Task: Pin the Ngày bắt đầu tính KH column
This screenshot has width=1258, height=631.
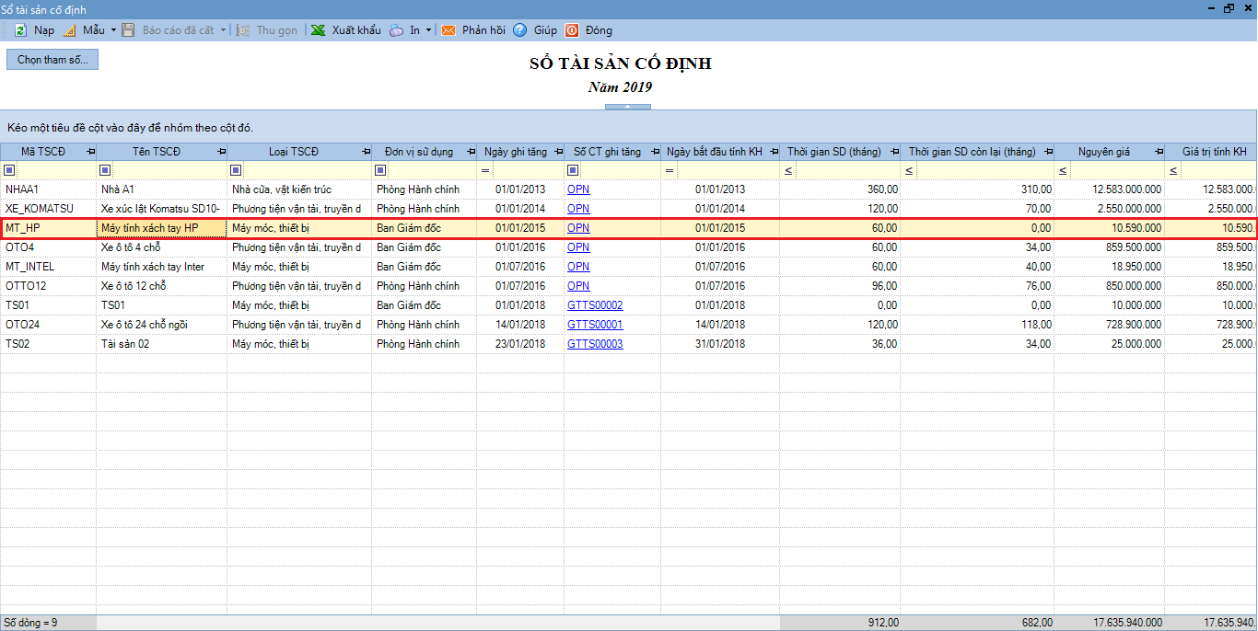Action: (x=774, y=152)
